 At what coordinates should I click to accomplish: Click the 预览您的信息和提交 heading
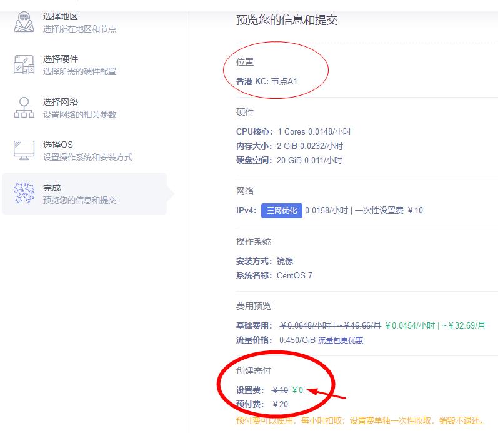point(286,20)
